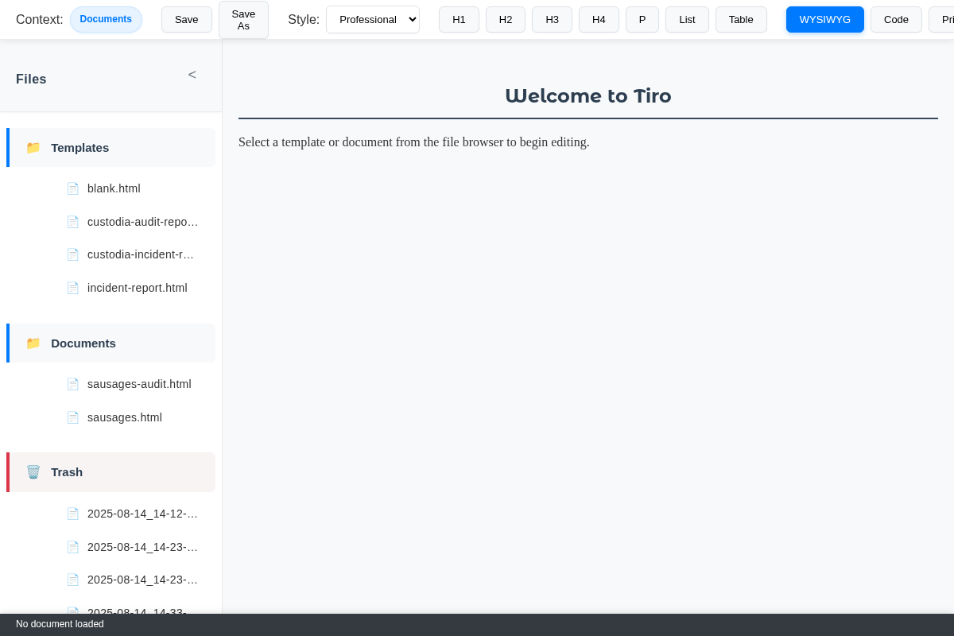Screen dimensions: 954x636
Task: Insert a Table
Action: (740, 19)
